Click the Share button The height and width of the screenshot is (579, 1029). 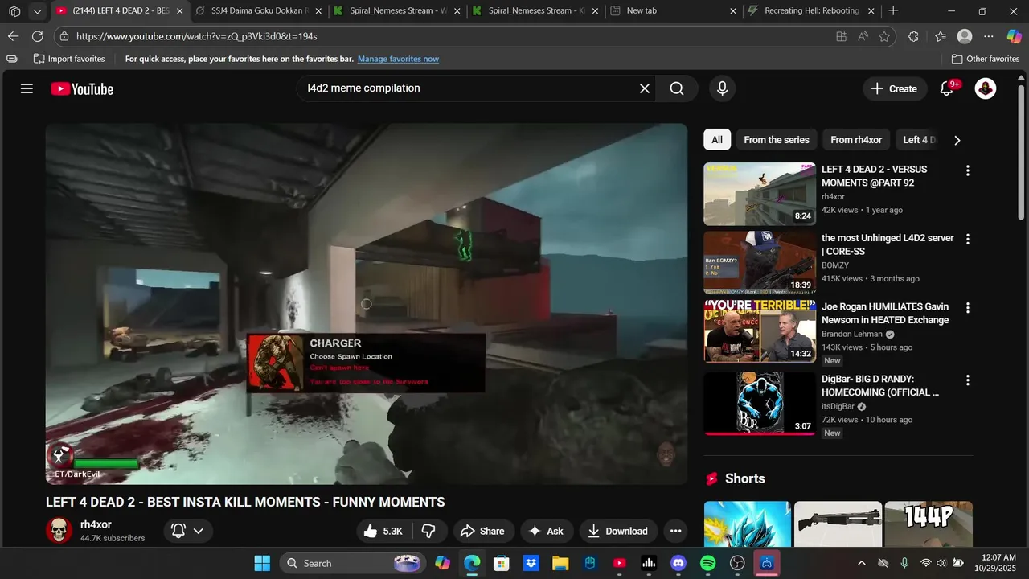tap(482, 531)
